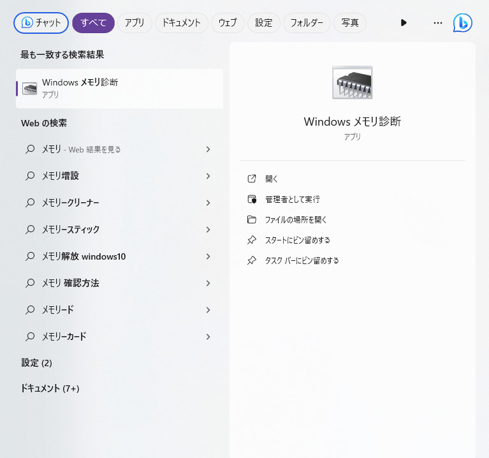Open the Bing chat icon in the corner
This screenshot has height=458, width=489.
[462, 23]
